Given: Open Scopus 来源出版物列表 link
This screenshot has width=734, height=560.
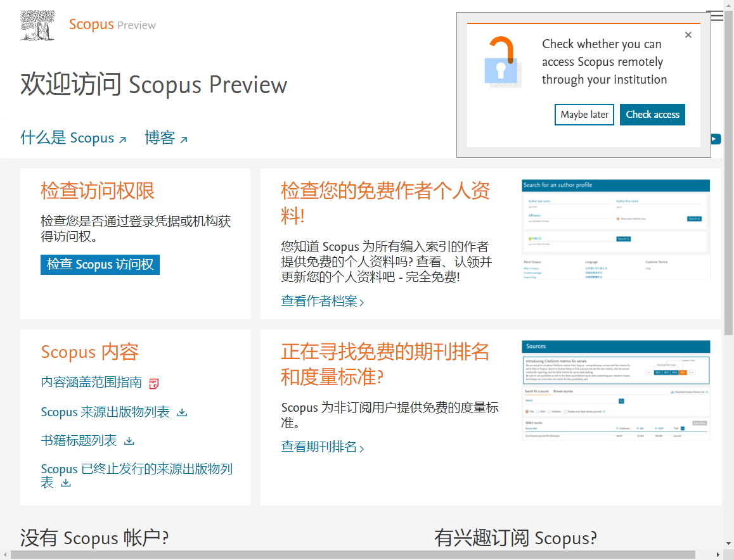Looking at the screenshot, I should 105,412.
